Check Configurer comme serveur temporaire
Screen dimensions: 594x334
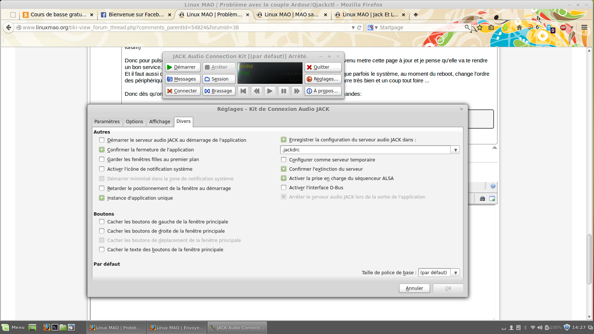(284, 160)
